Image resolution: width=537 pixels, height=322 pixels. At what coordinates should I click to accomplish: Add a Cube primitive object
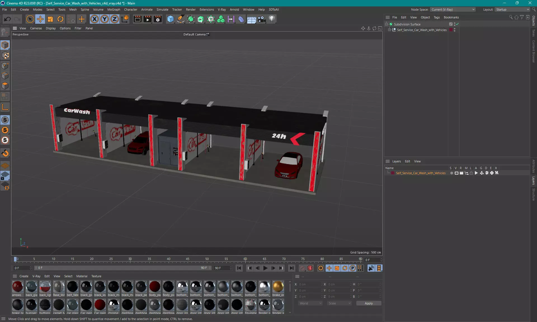point(170,19)
